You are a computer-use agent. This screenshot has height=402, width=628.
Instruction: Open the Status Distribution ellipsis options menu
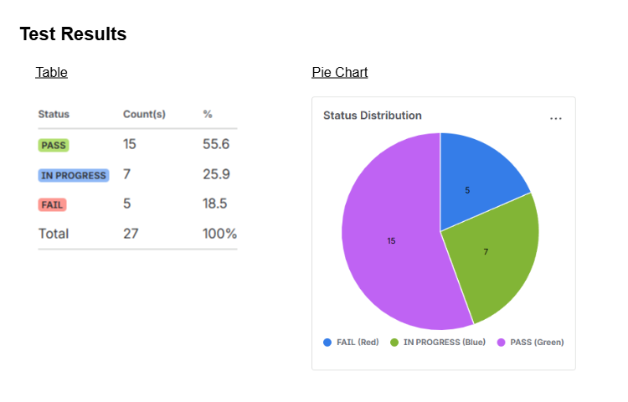coord(556,119)
